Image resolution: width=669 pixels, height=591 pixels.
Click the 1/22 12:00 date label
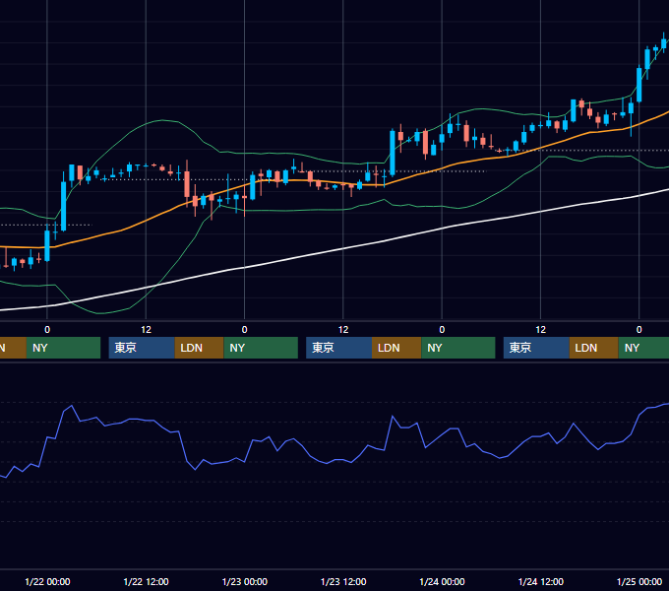click(x=146, y=581)
